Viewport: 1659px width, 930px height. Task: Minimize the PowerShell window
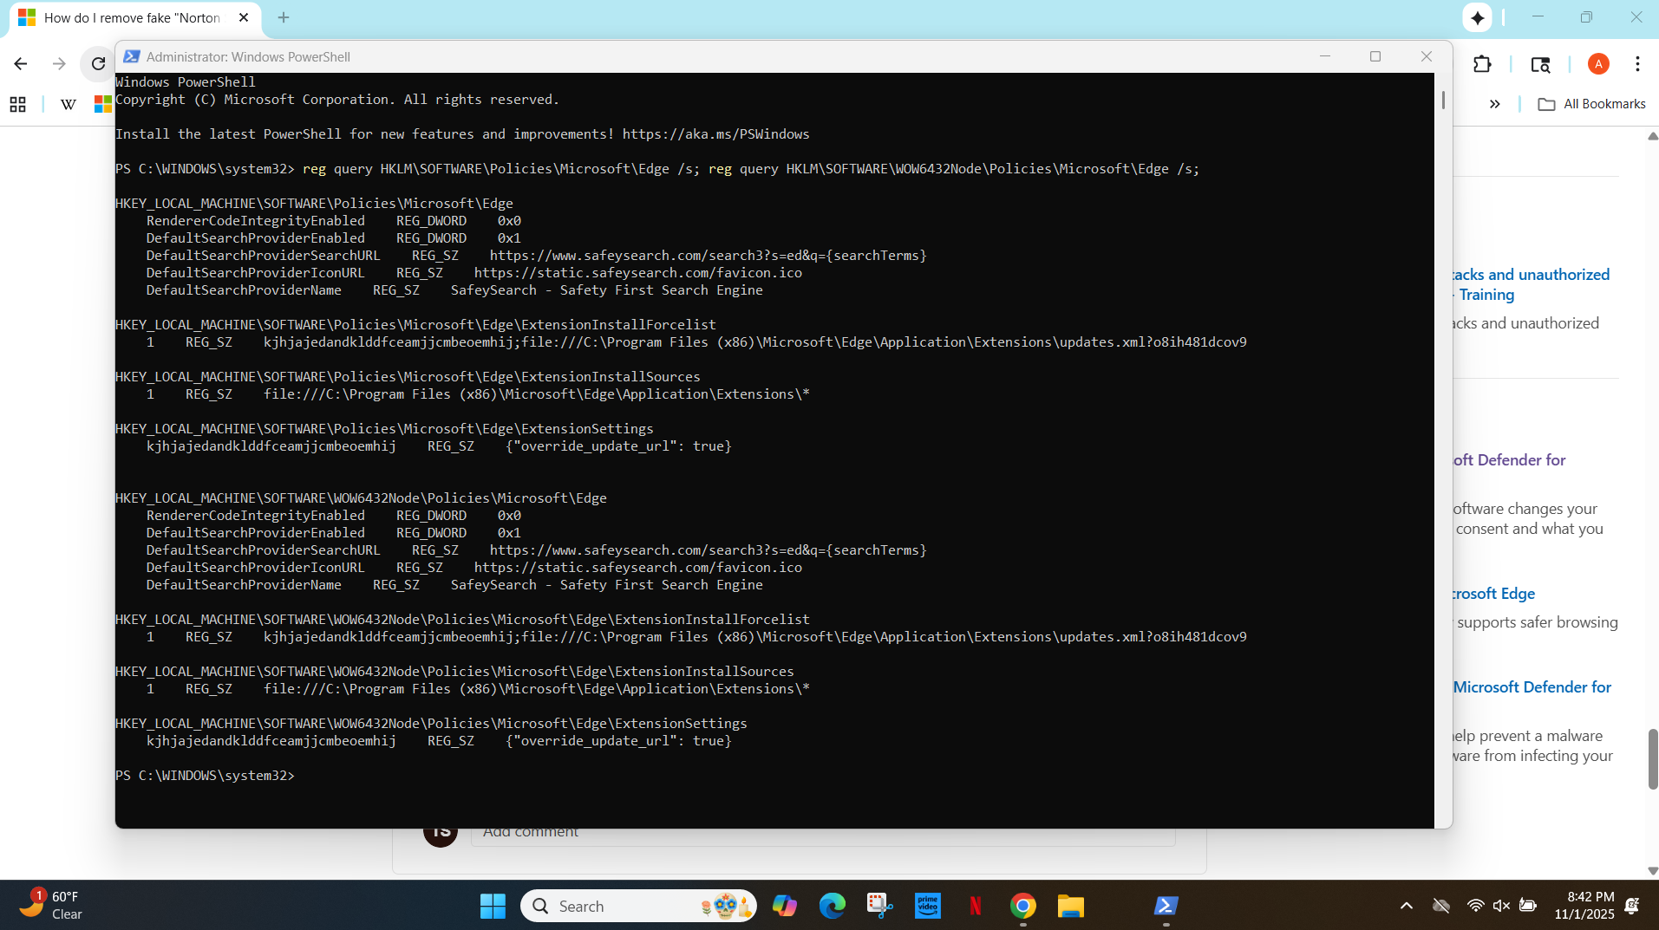[x=1324, y=56]
